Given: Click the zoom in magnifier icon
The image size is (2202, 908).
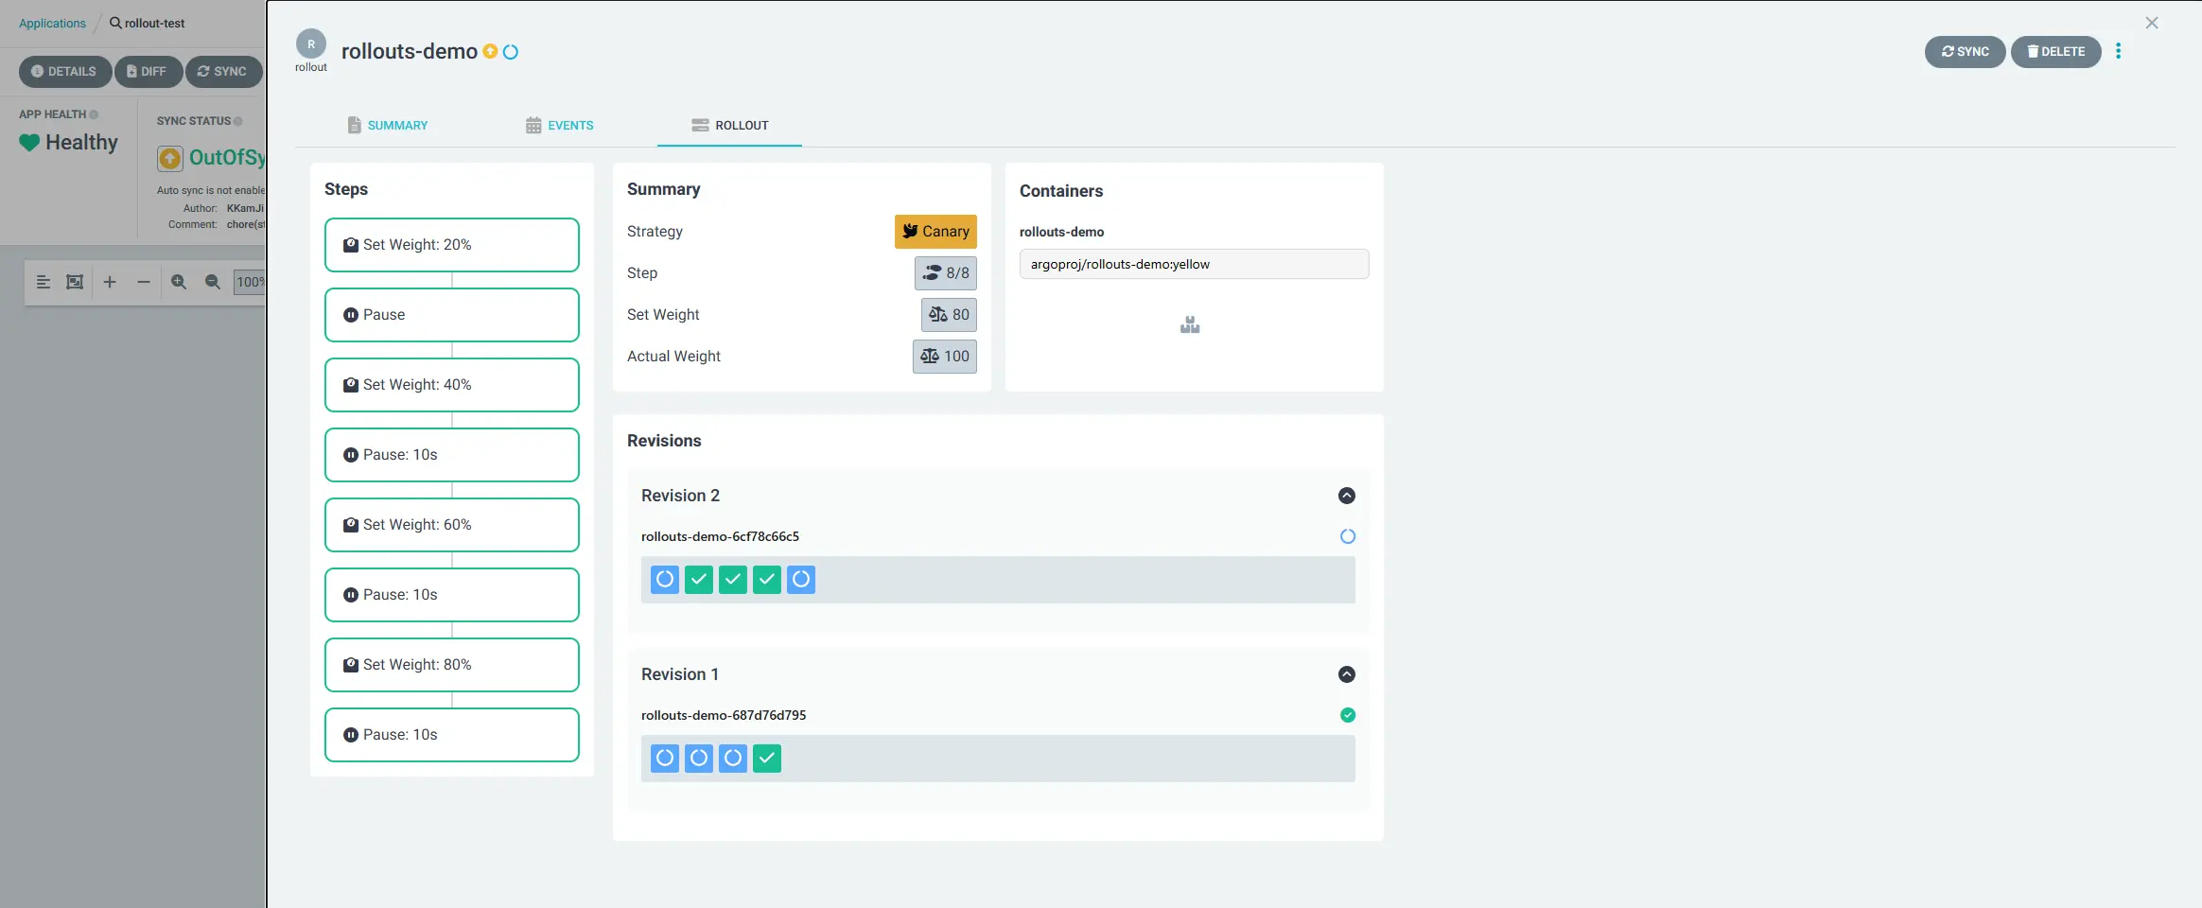Looking at the screenshot, I should point(179,282).
